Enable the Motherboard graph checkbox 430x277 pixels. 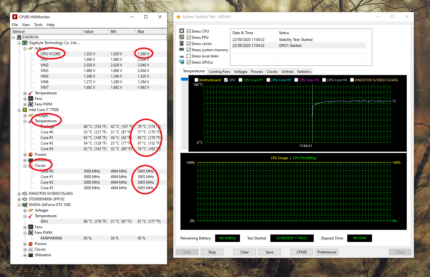pos(196,80)
